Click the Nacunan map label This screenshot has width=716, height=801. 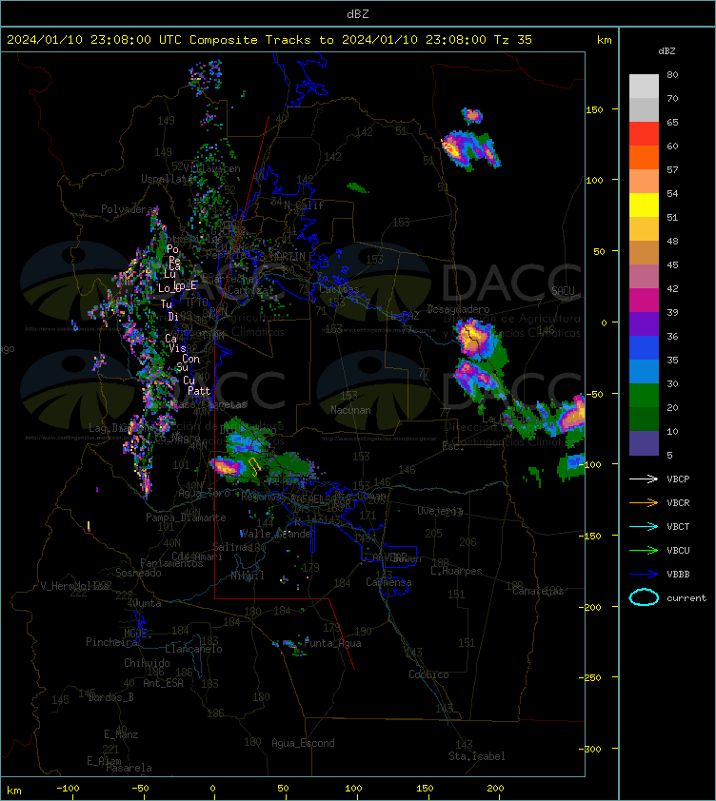[350, 410]
